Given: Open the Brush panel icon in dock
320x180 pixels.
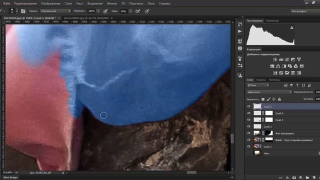Looking at the screenshot, I should click(240, 58).
